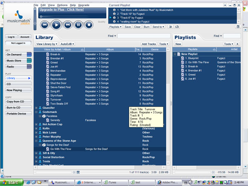Click the Clear playlist button

click(x=137, y=27)
